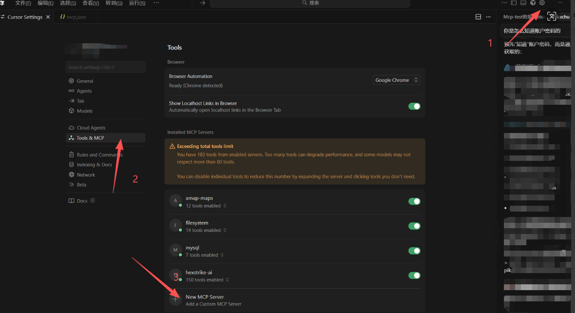Image resolution: width=575 pixels, height=313 pixels.
Task: Click the navigate back arrow
Action: coord(193,3)
